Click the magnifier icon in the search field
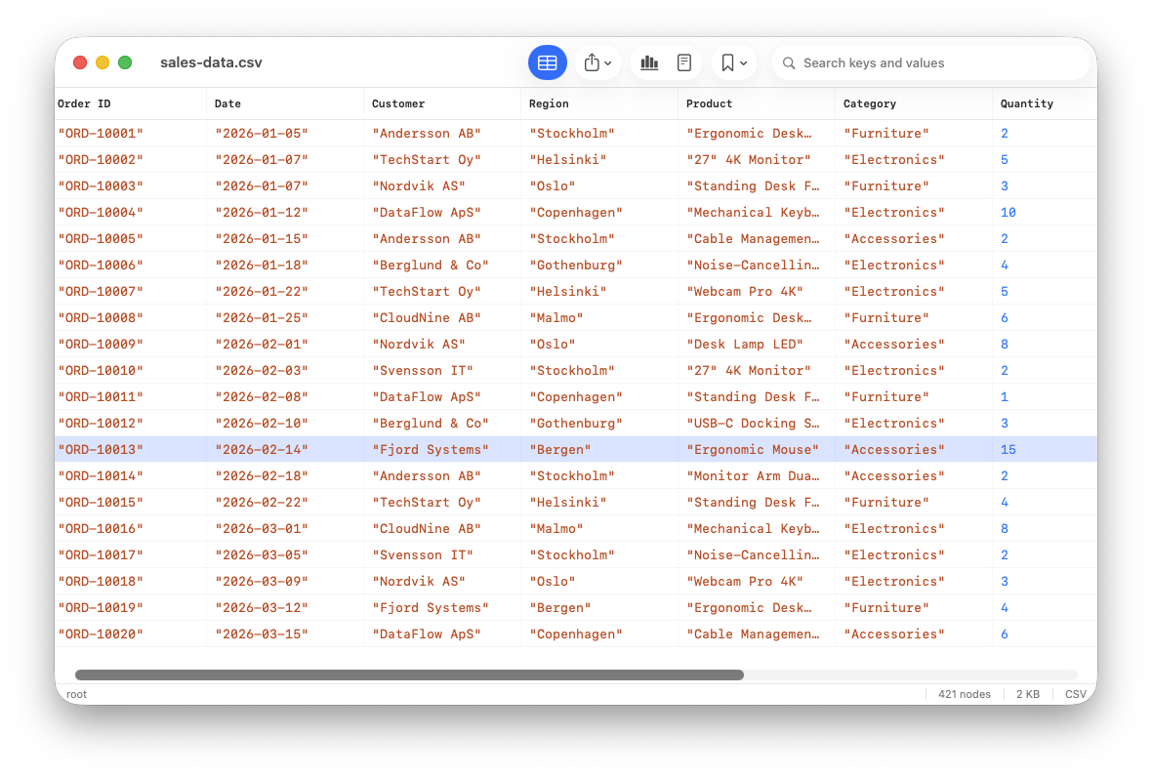This screenshot has height=777, width=1152. (788, 62)
